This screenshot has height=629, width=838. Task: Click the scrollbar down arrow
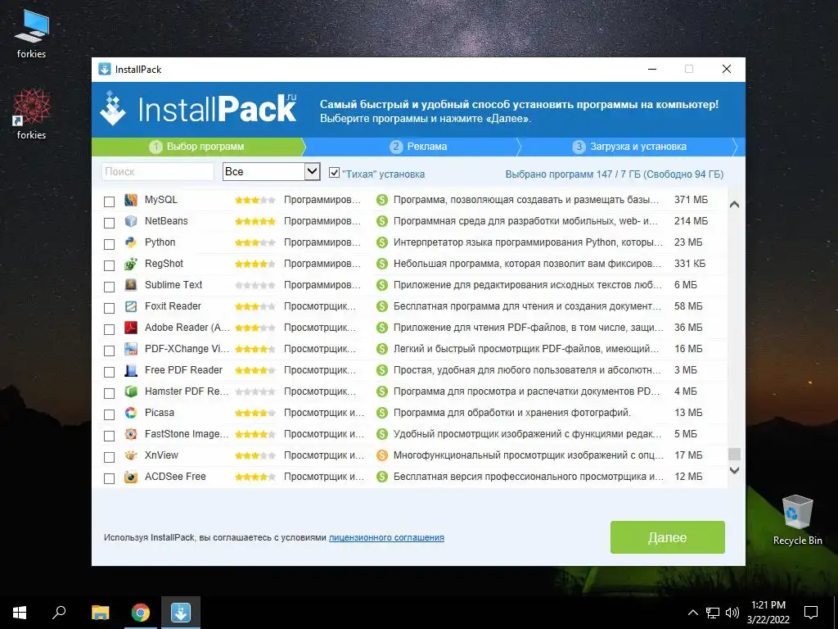(734, 471)
